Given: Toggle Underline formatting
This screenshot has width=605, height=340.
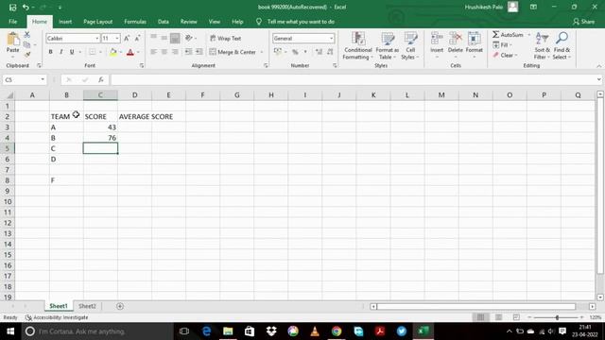Looking at the screenshot, I should [72, 52].
